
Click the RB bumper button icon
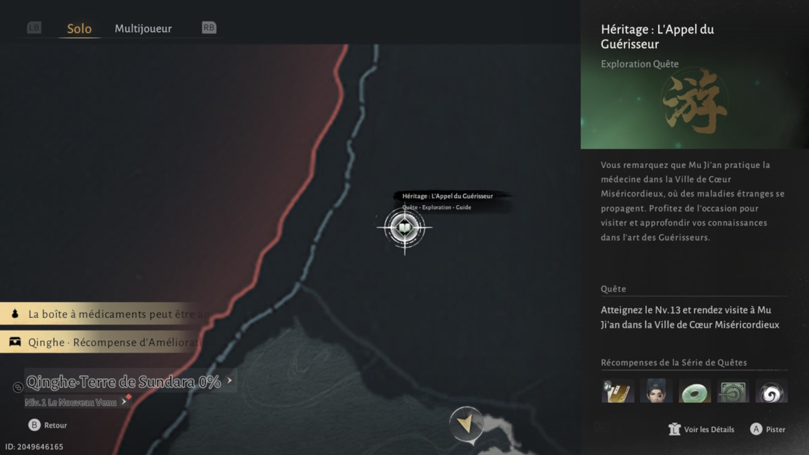tap(209, 28)
